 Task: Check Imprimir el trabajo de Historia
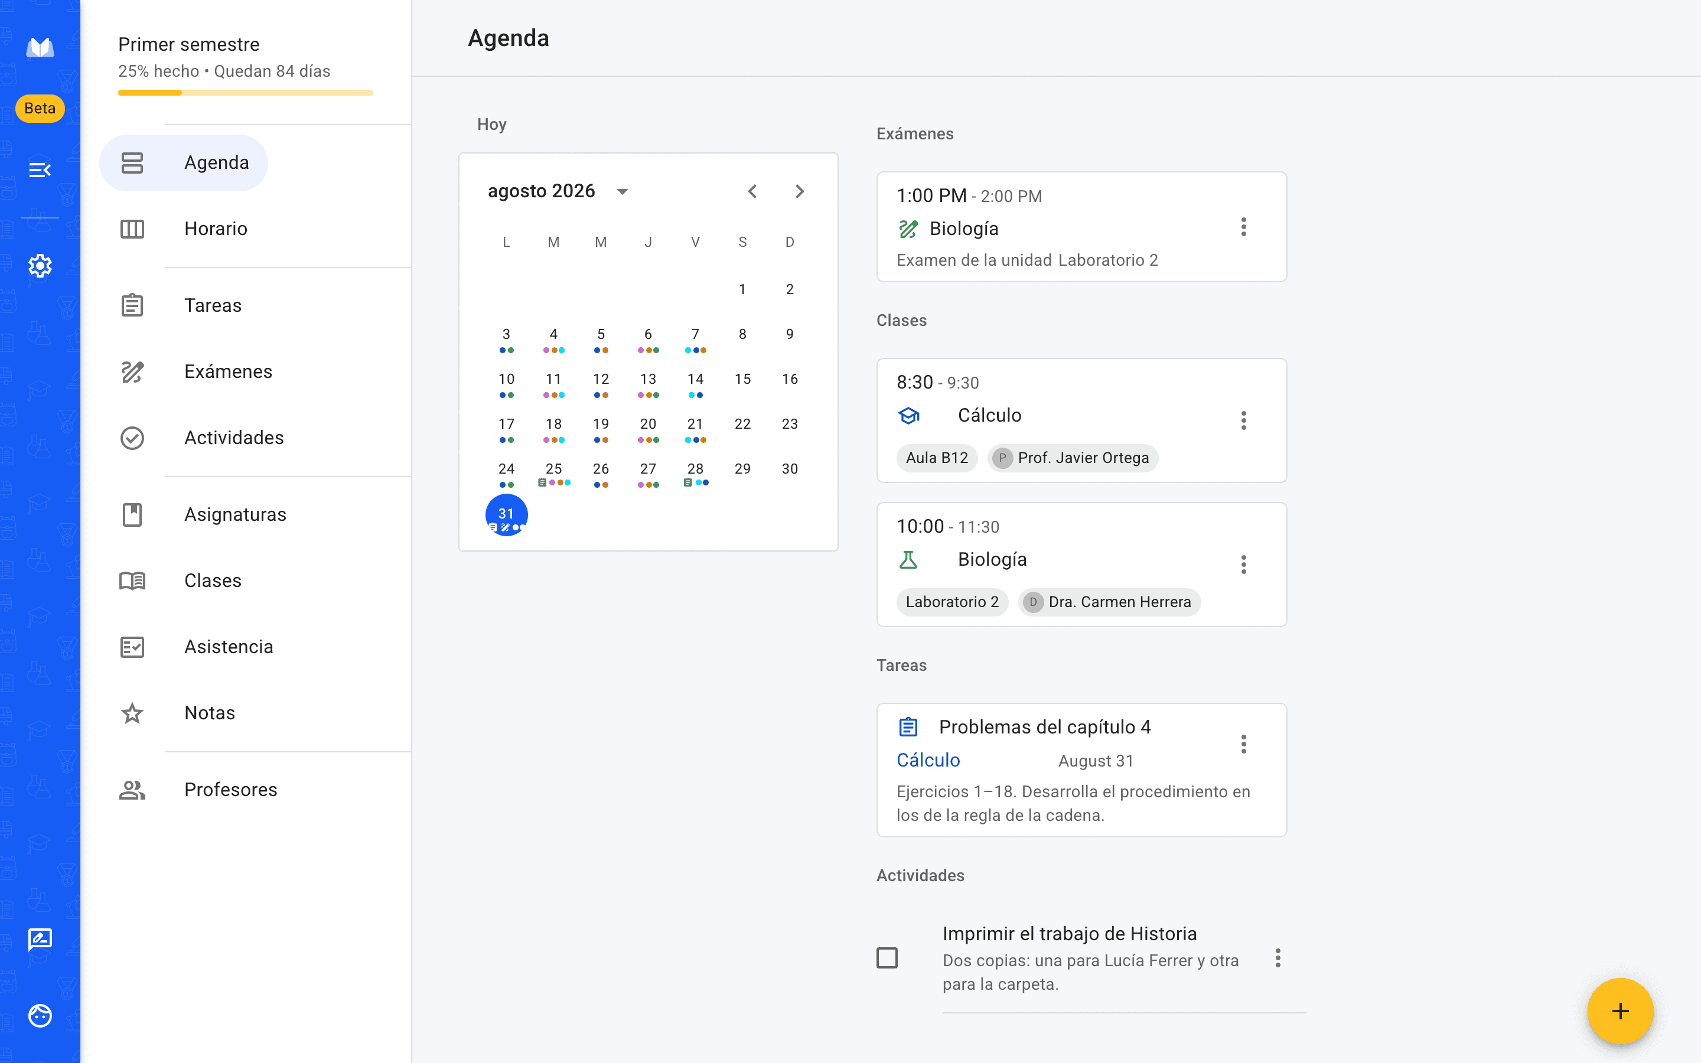tap(887, 957)
